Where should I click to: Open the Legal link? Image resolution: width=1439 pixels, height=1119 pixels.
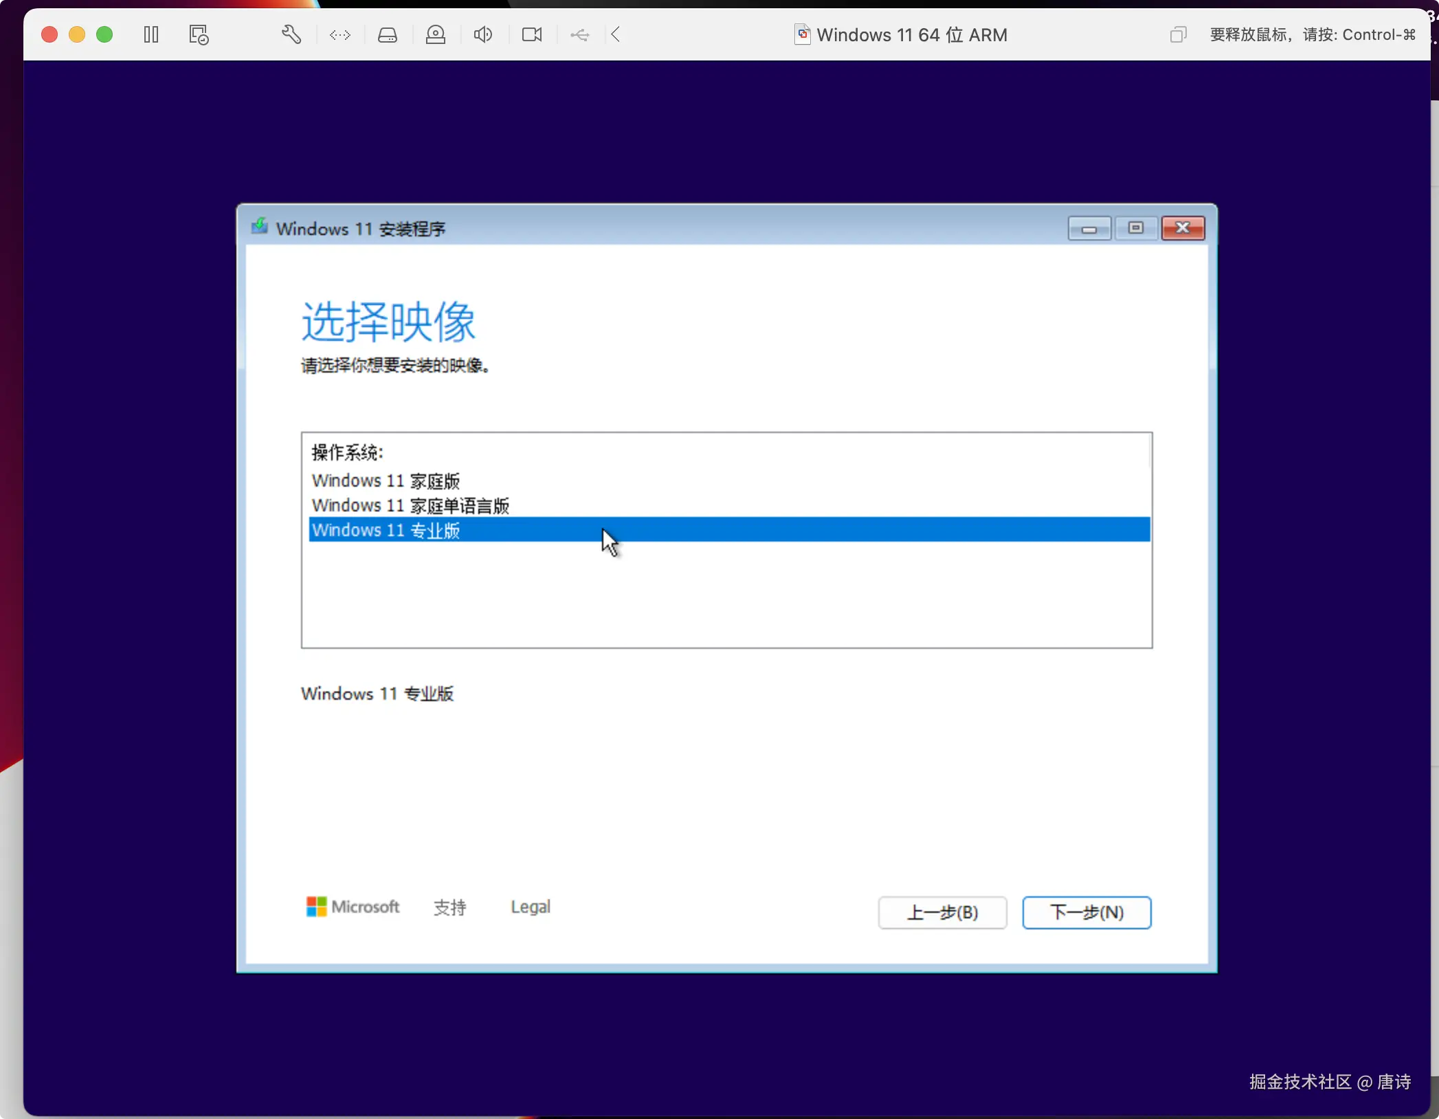click(530, 907)
